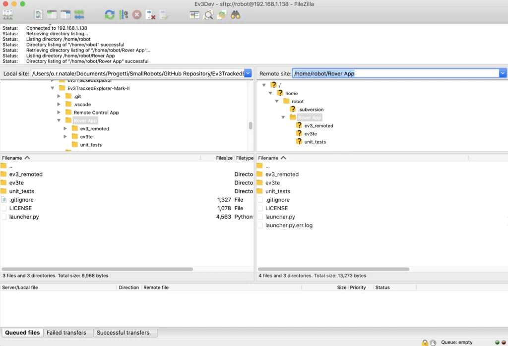Open the directory listing filters dialog
The height and width of the screenshot is (346, 508).
194,15
